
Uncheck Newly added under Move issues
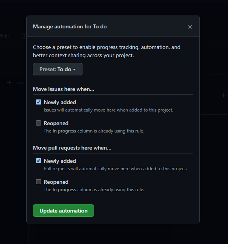tap(38, 102)
